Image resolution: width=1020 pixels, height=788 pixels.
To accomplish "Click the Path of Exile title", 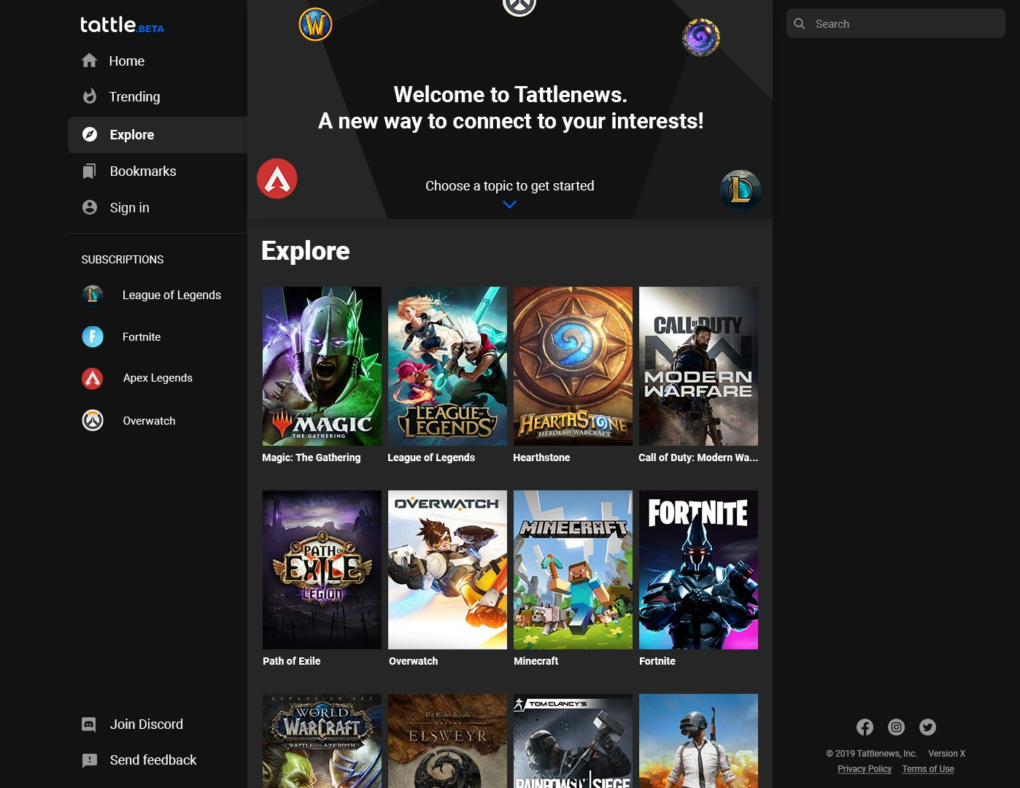I will point(292,661).
